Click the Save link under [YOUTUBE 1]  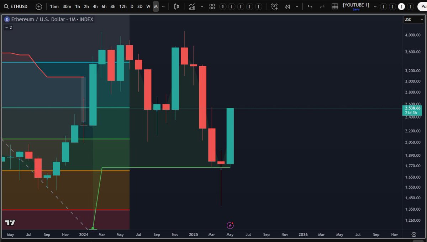click(x=356, y=10)
